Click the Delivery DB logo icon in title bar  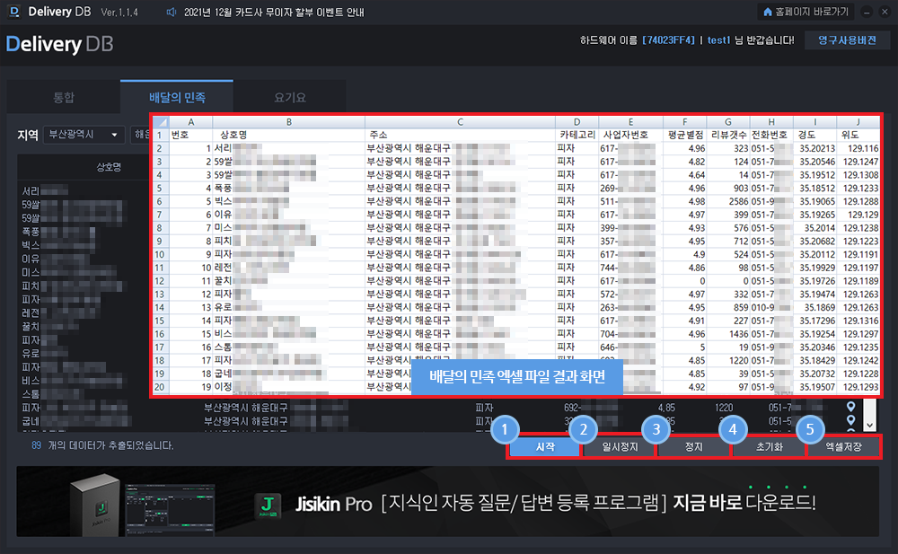pos(13,13)
